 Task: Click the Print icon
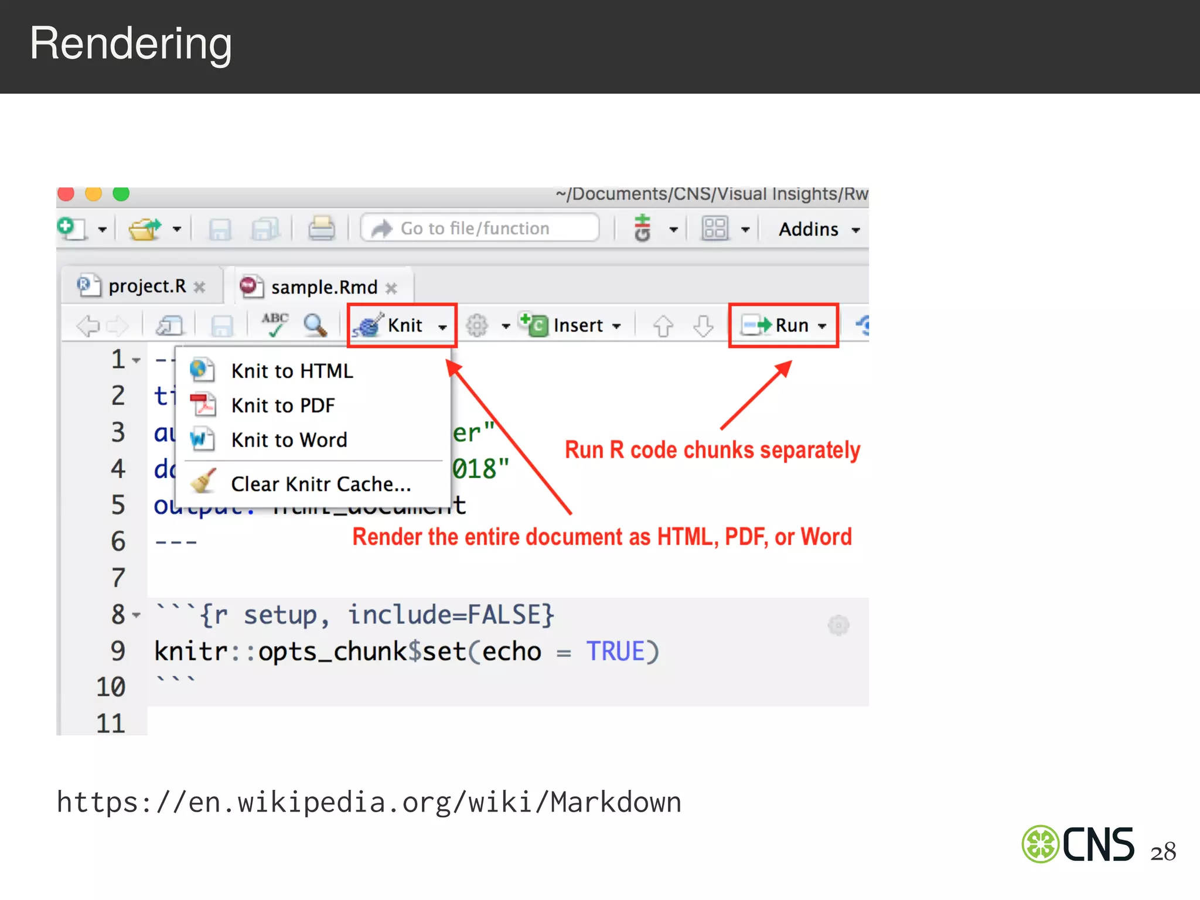pos(322,229)
